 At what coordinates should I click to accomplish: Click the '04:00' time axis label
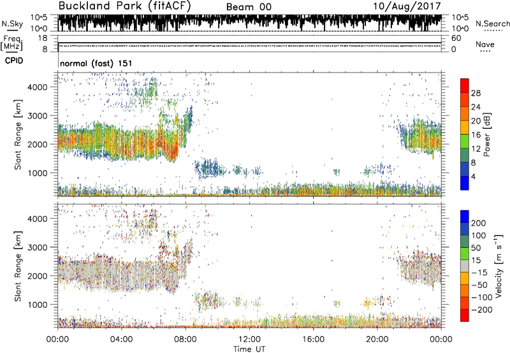click(x=121, y=340)
